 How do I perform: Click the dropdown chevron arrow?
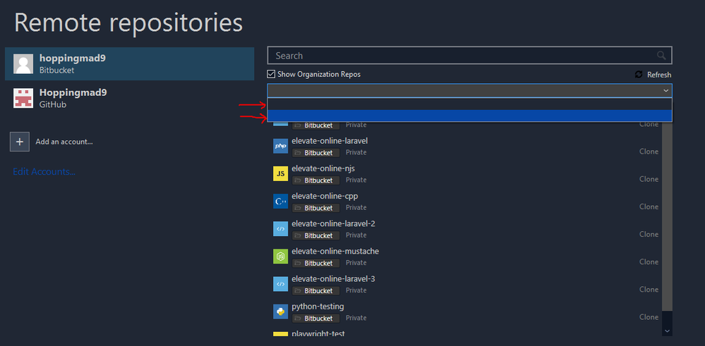666,91
